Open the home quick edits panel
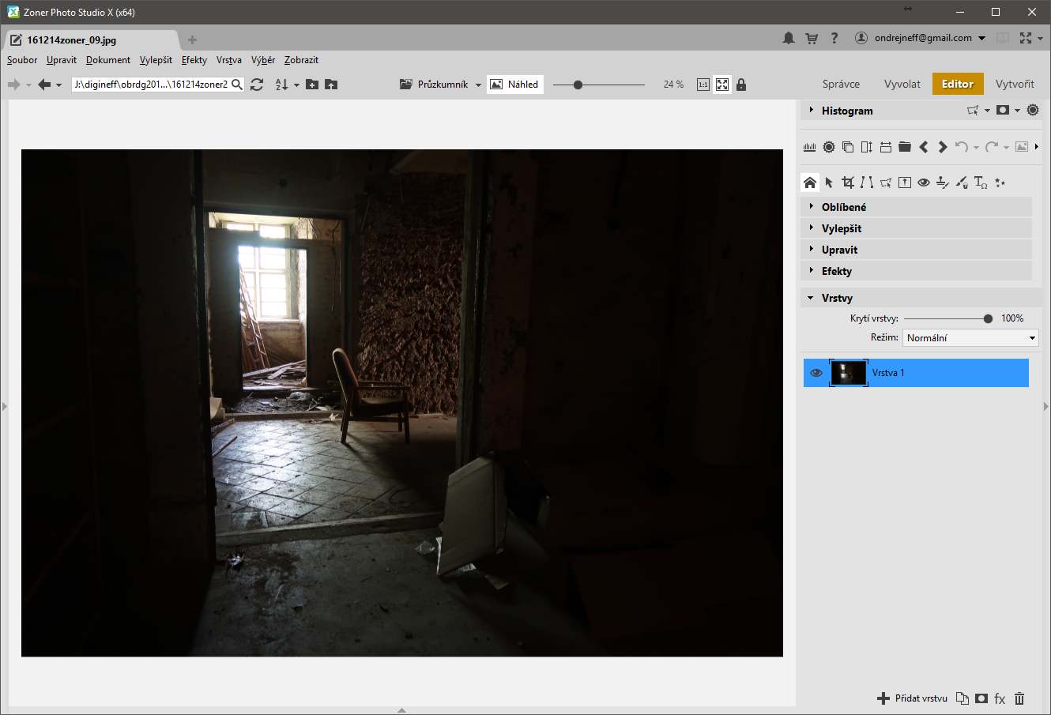1051x715 pixels. 810,183
